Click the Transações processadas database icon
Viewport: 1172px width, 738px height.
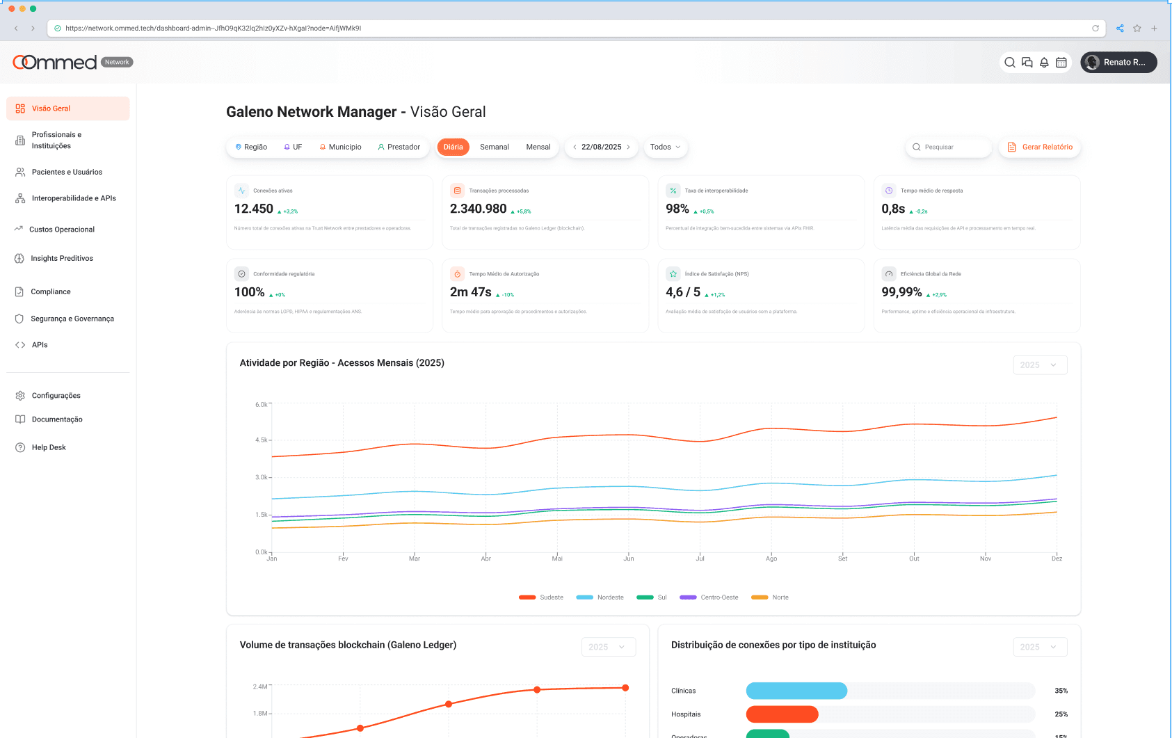[457, 190]
